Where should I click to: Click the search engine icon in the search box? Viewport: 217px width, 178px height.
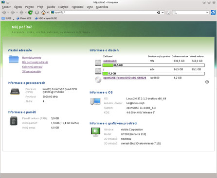point(175,13)
